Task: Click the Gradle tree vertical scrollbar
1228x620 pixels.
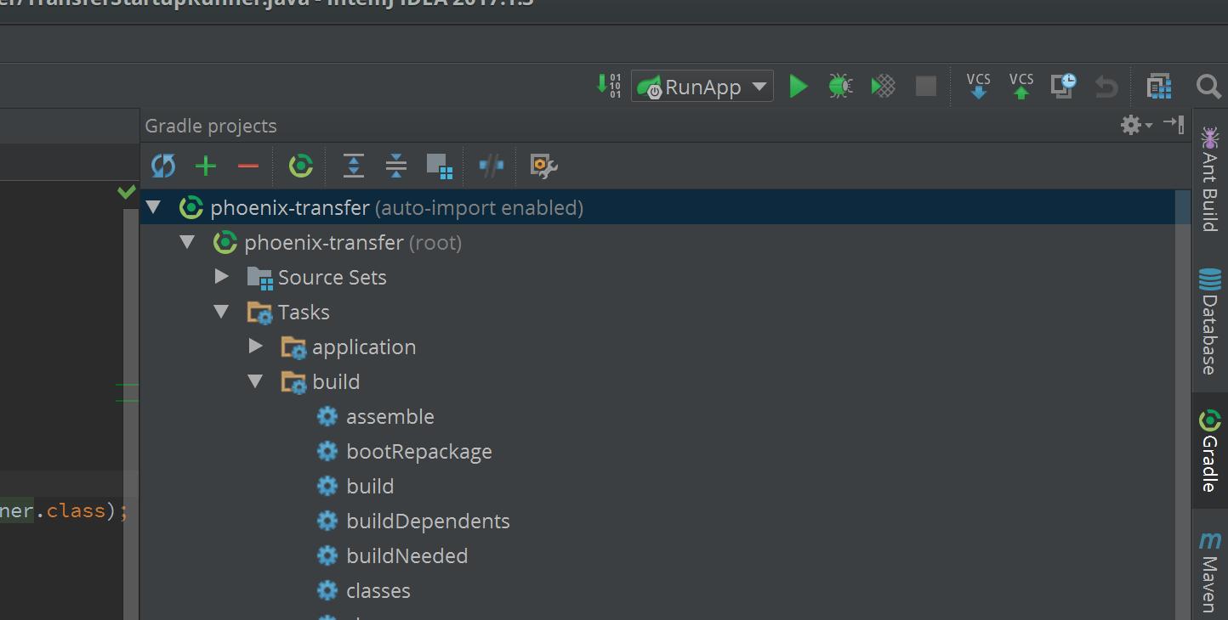Action: point(1182,405)
